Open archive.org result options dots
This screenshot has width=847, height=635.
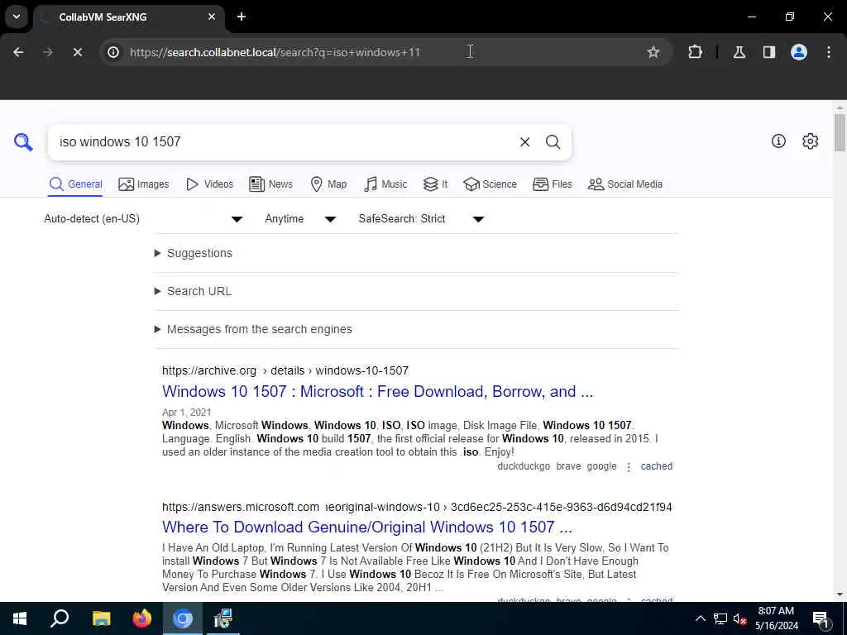coord(629,467)
